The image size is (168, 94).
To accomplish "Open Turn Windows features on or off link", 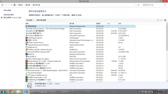I will point(12,17).
